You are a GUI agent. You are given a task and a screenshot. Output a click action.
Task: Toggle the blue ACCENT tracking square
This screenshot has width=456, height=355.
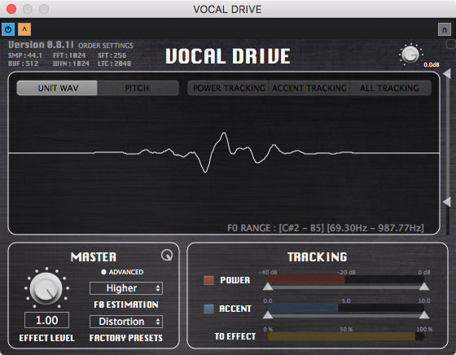pos(208,309)
